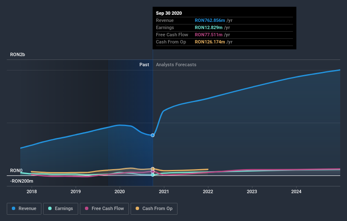Image resolution: width=347 pixels, height=221 pixels.
Task: Click the Past section label
Action: click(144, 65)
